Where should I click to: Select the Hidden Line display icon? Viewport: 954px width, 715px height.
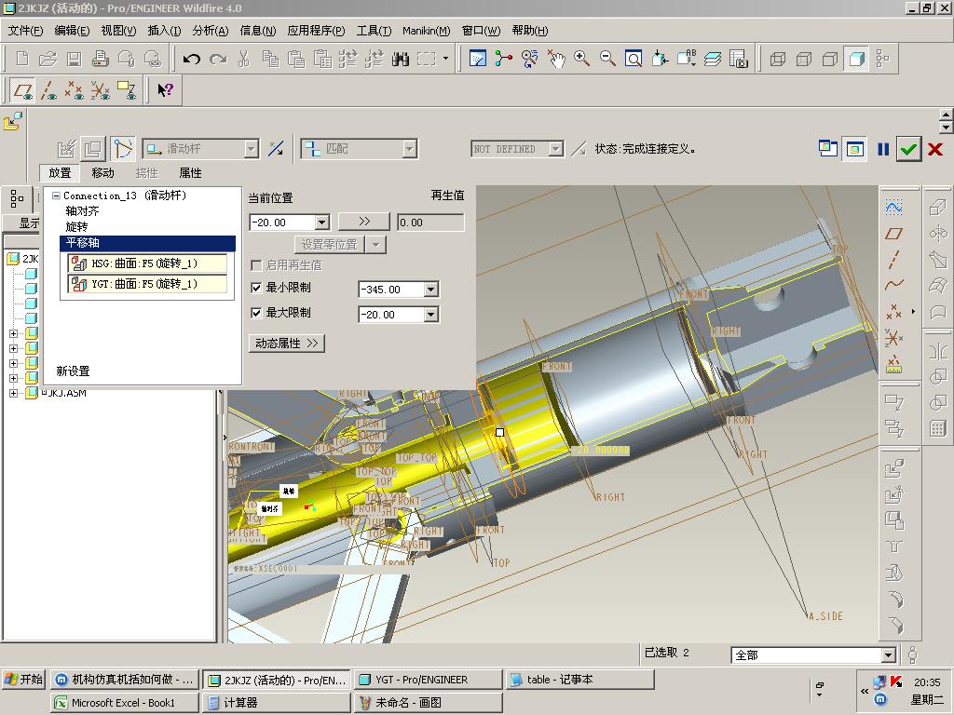(x=804, y=59)
